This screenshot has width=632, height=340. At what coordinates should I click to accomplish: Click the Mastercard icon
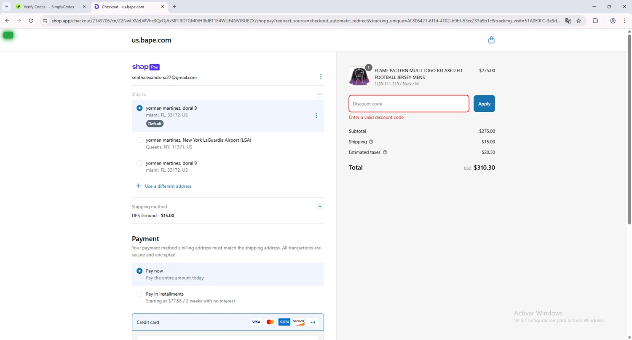(270, 322)
